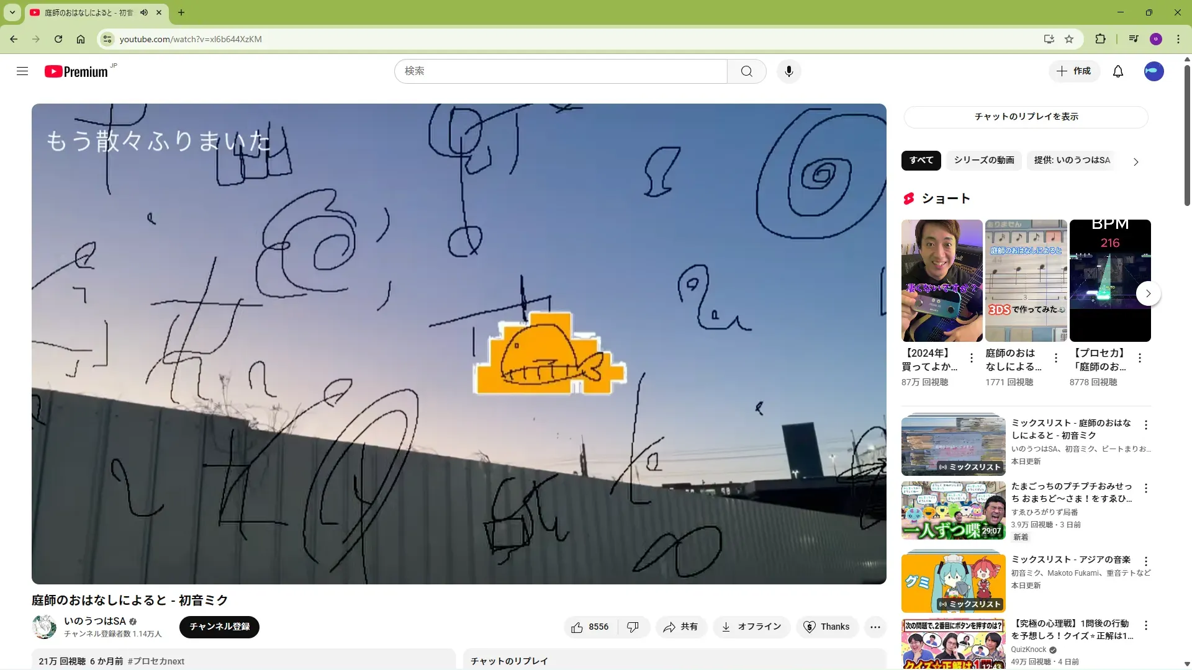Open options menu for たまごっち video
1192x670 pixels.
click(x=1145, y=489)
